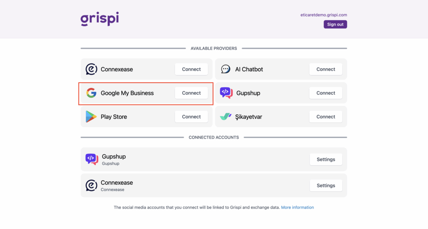Click the Play Store label
Image resolution: width=428 pixels, height=229 pixels.
[x=114, y=116]
